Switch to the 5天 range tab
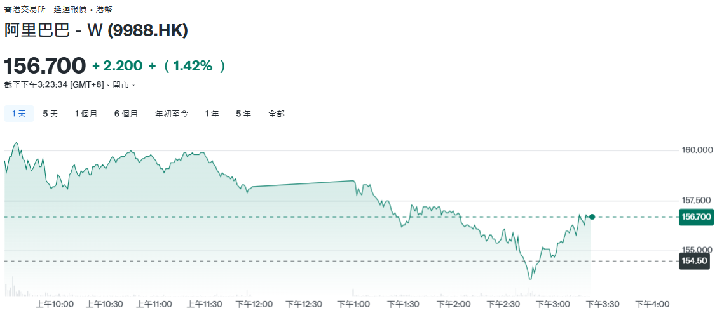Viewport: 717px width, 313px height. [50, 114]
